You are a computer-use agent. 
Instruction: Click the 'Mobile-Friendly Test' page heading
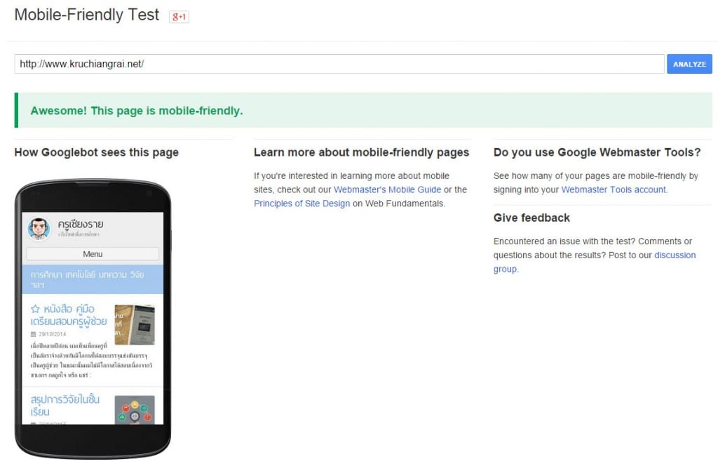pos(87,15)
